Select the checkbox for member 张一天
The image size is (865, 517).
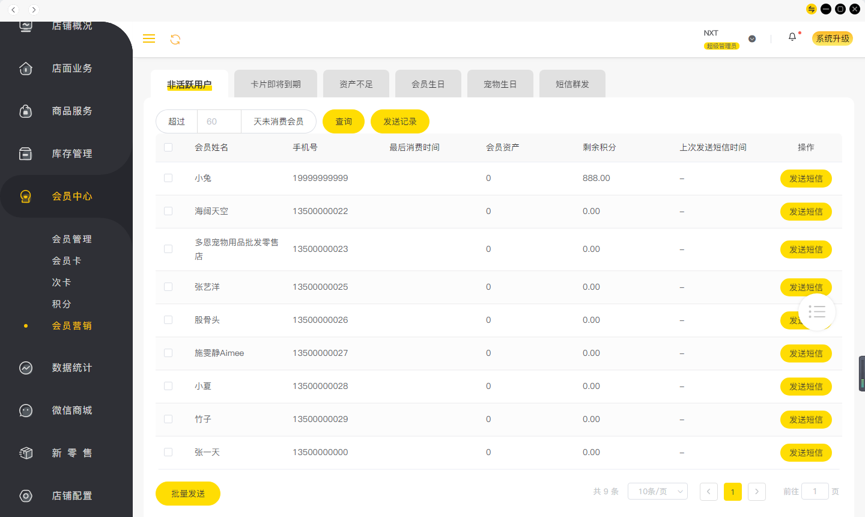click(168, 452)
